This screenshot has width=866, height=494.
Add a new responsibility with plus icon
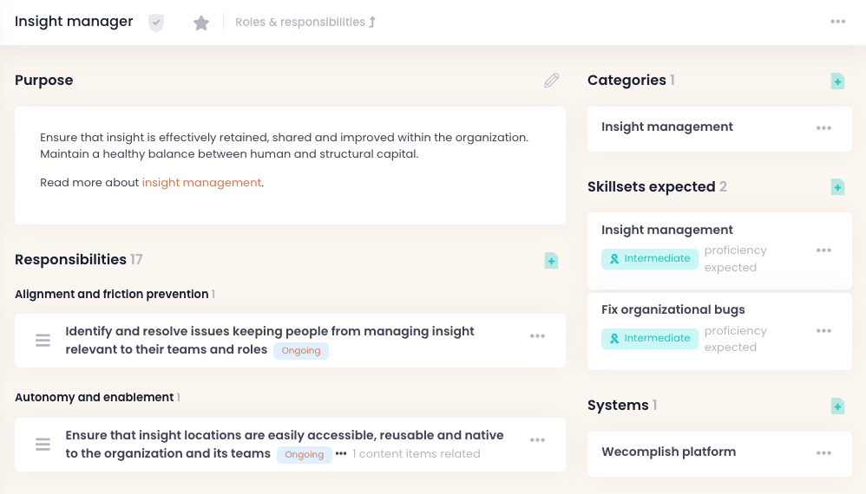click(551, 260)
